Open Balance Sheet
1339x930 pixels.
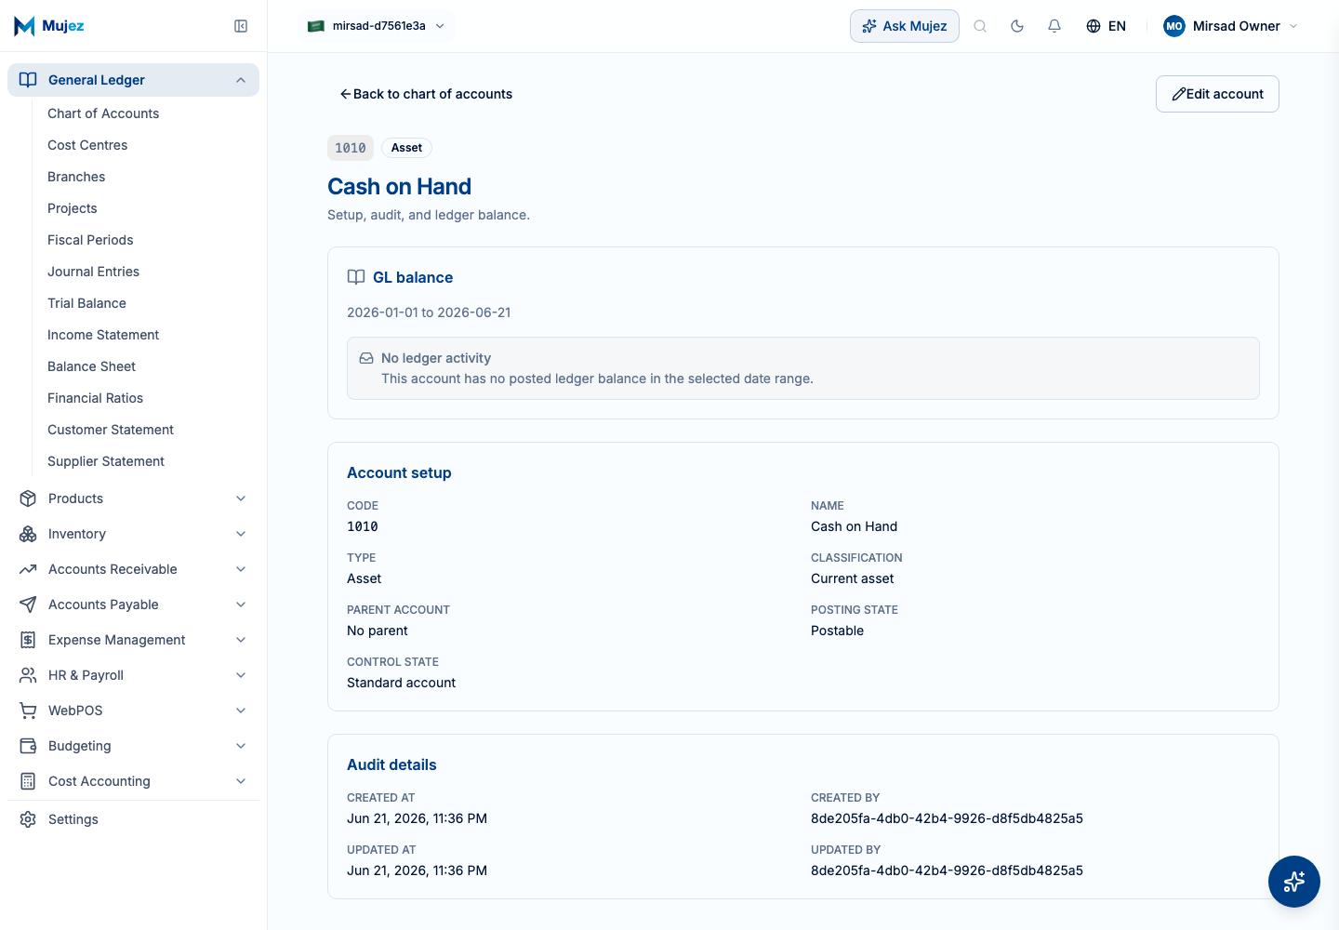pyautogui.click(x=91, y=366)
